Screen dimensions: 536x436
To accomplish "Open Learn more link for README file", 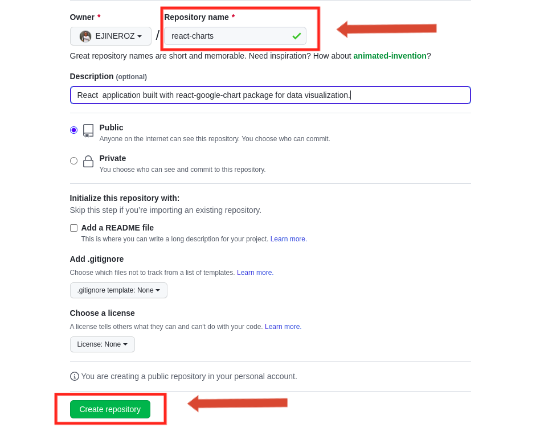I will click(x=289, y=239).
